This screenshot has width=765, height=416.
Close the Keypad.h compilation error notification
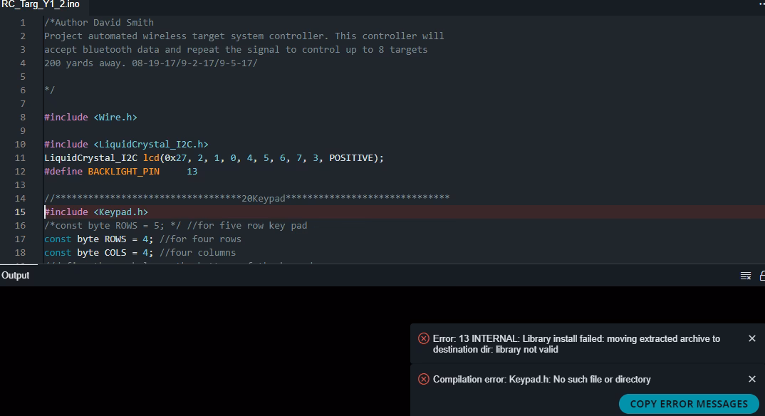pyautogui.click(x=751, y=379)
